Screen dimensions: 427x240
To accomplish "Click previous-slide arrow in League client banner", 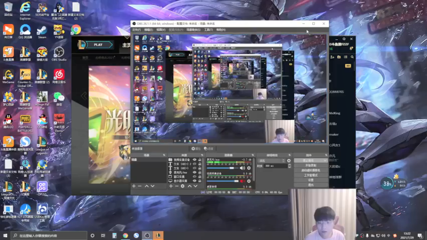I will point(84,96).
